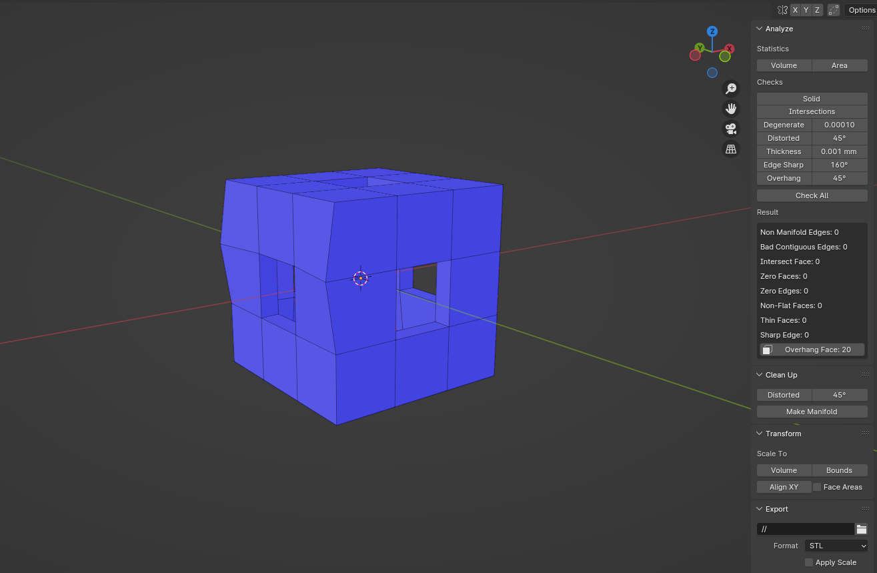
Task: Open the Format STL dropdown
Action: (836, 546)
